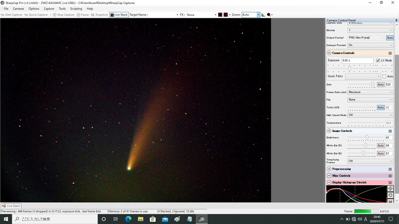Click the magnifier focus tool icon
Viewport: 399px width, 224px height.
coord(269,15)
